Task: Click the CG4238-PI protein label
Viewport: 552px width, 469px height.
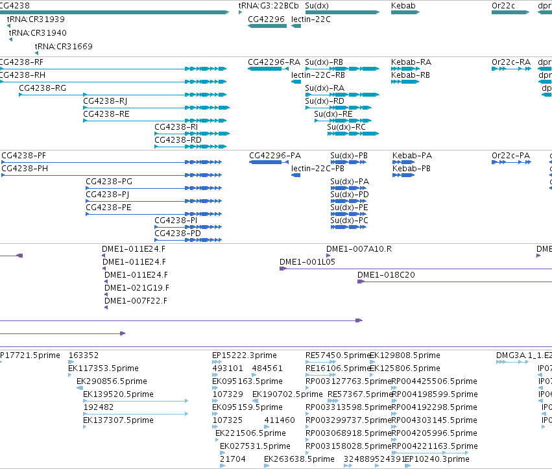Action: point(176,221)
